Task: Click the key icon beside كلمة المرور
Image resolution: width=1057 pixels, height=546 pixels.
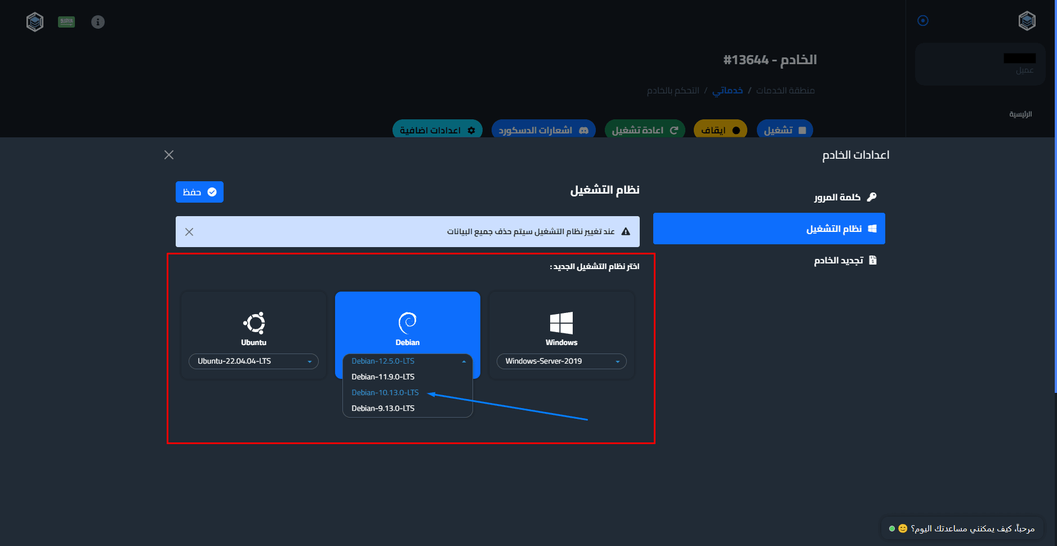Action: 872,197
